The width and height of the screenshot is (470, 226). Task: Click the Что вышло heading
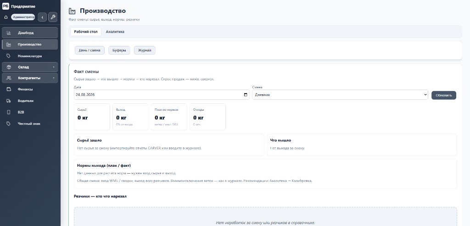coord(280,141)
